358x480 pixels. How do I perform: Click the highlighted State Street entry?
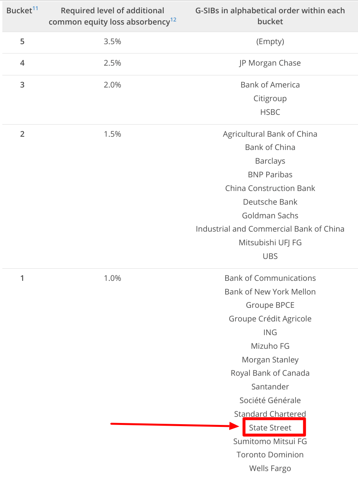[x=270, y=428]
